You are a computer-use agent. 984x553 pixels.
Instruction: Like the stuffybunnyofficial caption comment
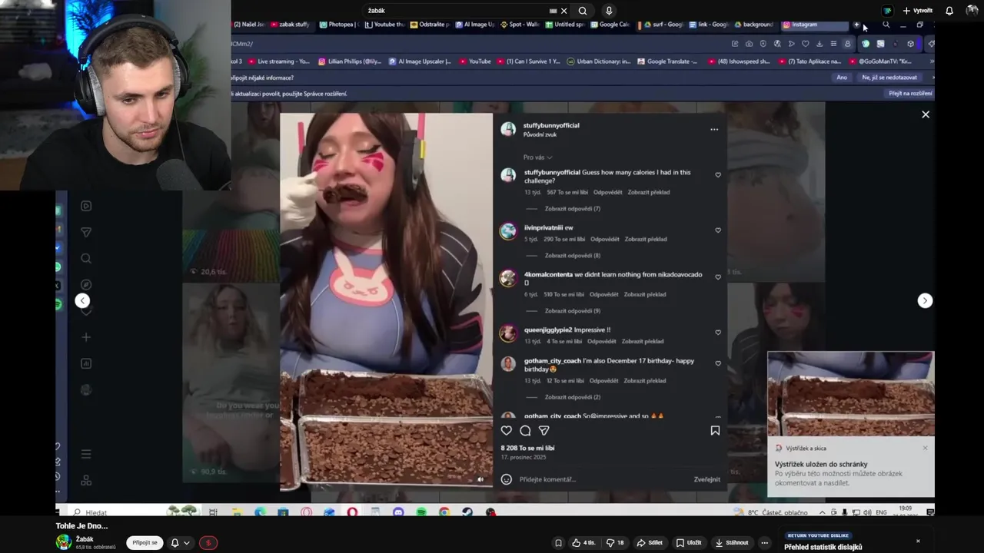pyautogui.click(x=718, y=175)
